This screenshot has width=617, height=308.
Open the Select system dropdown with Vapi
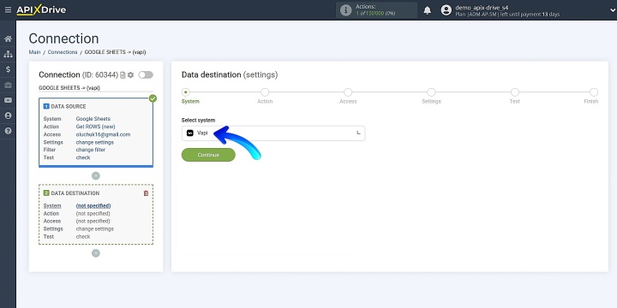pyautogui.click(x=273, y=133)
